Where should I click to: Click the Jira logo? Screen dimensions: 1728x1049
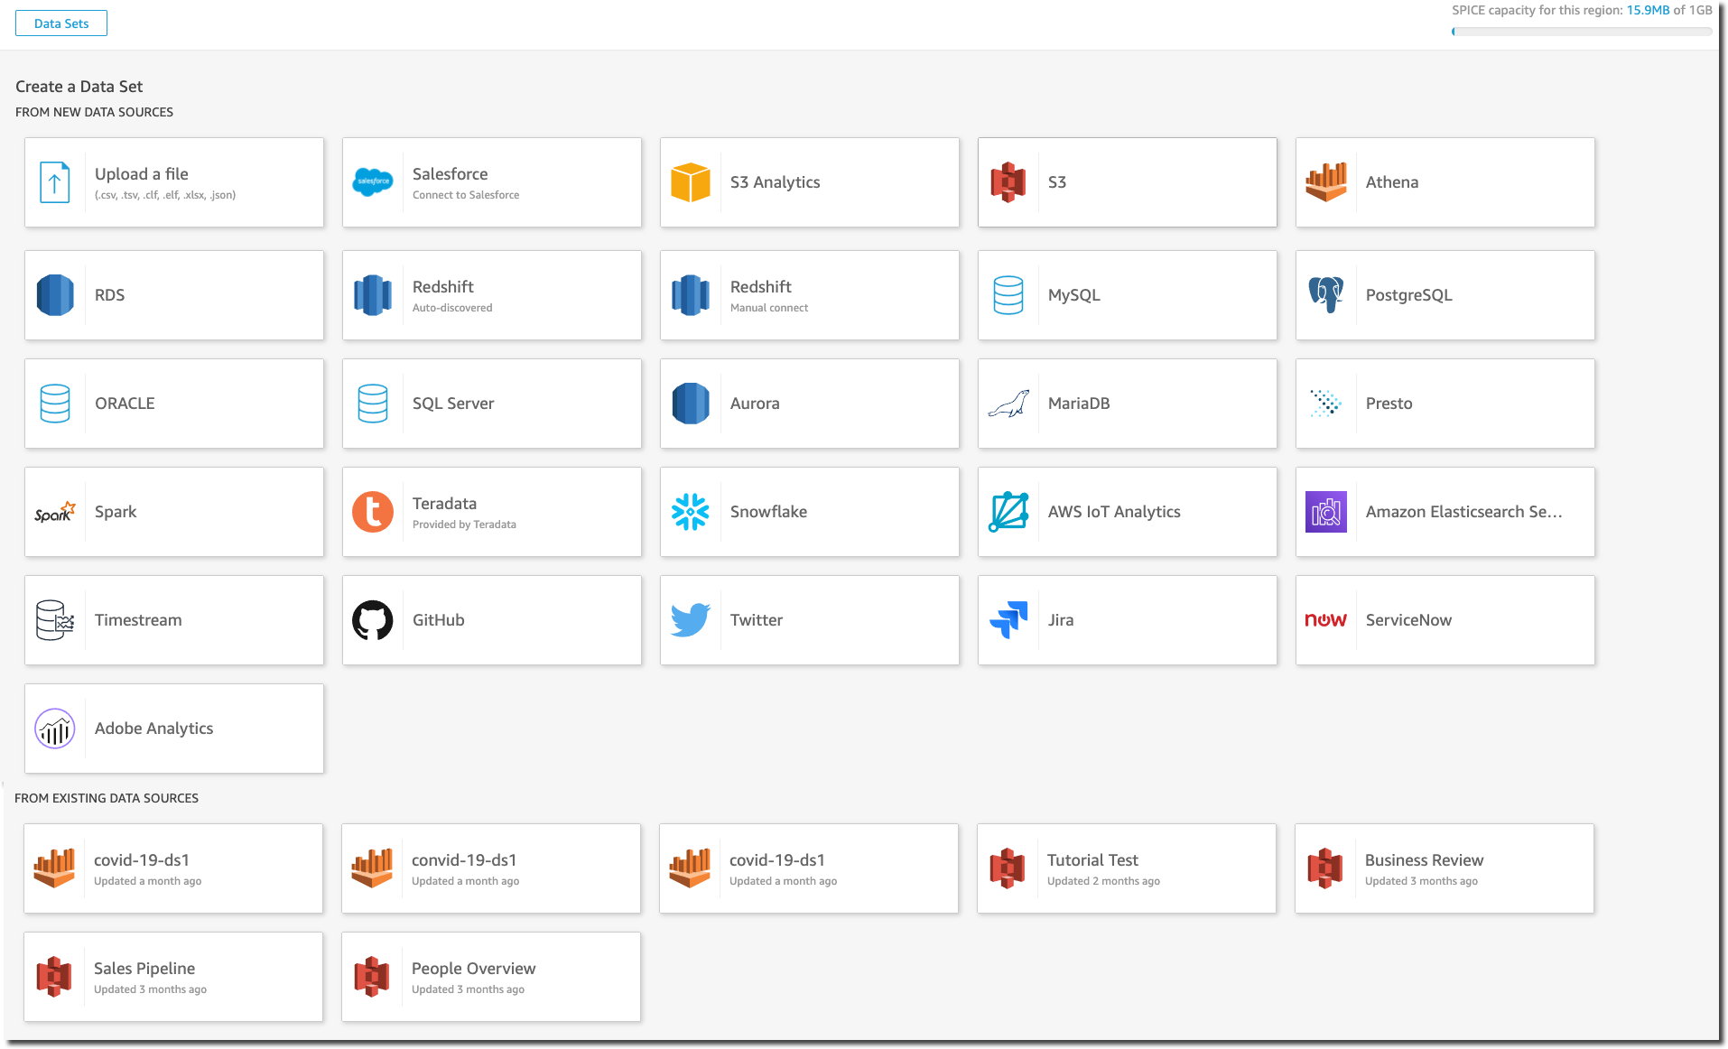[x=1008, y=620]
